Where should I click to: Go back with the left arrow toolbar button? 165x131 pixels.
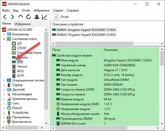point(5,17)
